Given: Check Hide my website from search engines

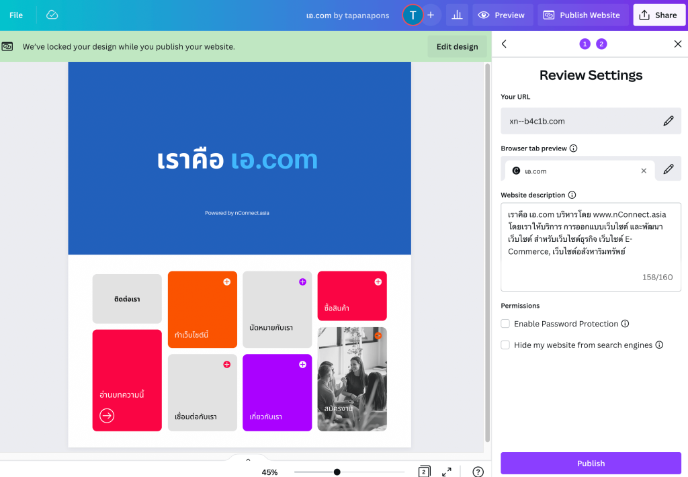Looking at the screenshot, I should (505, 345).
